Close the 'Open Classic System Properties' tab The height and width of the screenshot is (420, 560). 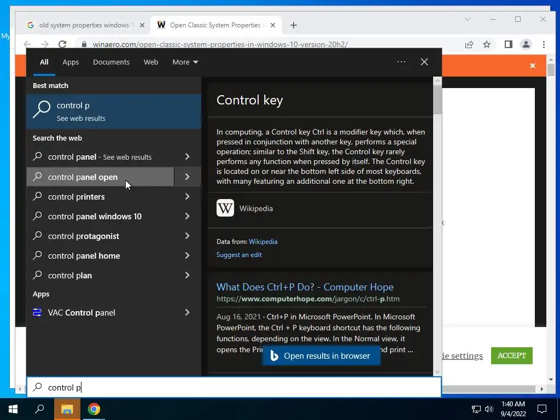click(x=273, y=25)
